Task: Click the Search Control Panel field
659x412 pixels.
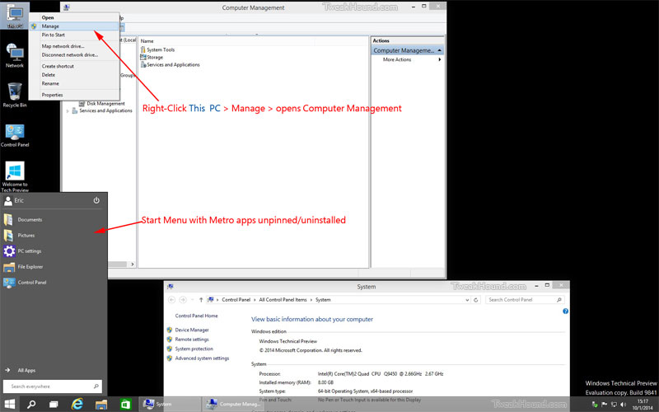Action: click(x=525, y=300)
